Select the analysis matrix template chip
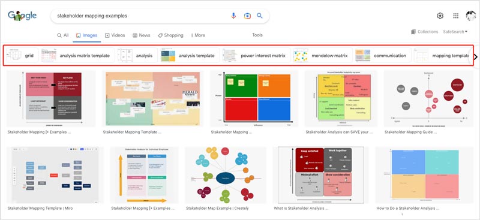The image size is (480, 220). pyautogui.click(x=78, y=55)
